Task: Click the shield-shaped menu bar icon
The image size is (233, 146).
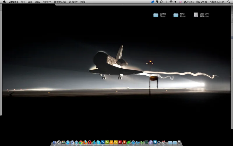Action: pyautogui.click(x=157, y=2)
